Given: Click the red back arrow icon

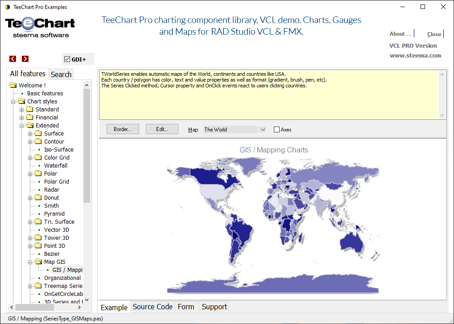Looking at the screenshot, I should (x=13, y=59).
